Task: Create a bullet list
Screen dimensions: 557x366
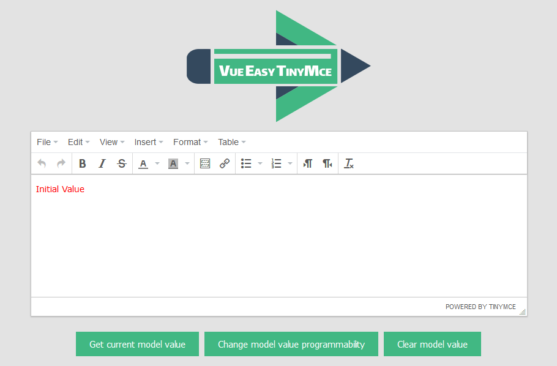Action: [x=246, y=163]
